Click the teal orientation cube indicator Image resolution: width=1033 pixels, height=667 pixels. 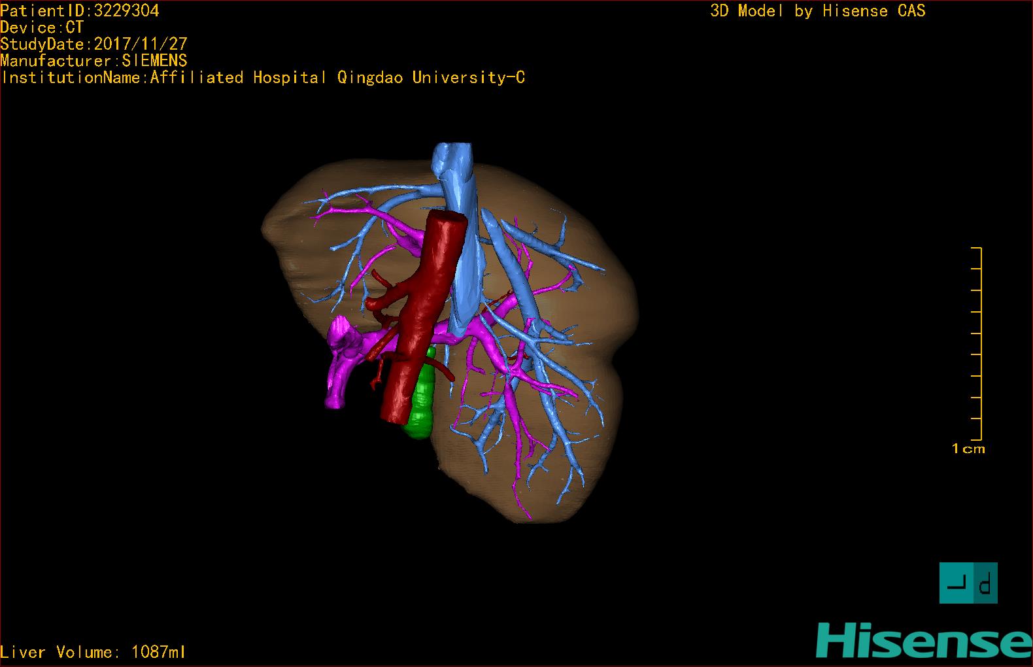tap(968, 583)
